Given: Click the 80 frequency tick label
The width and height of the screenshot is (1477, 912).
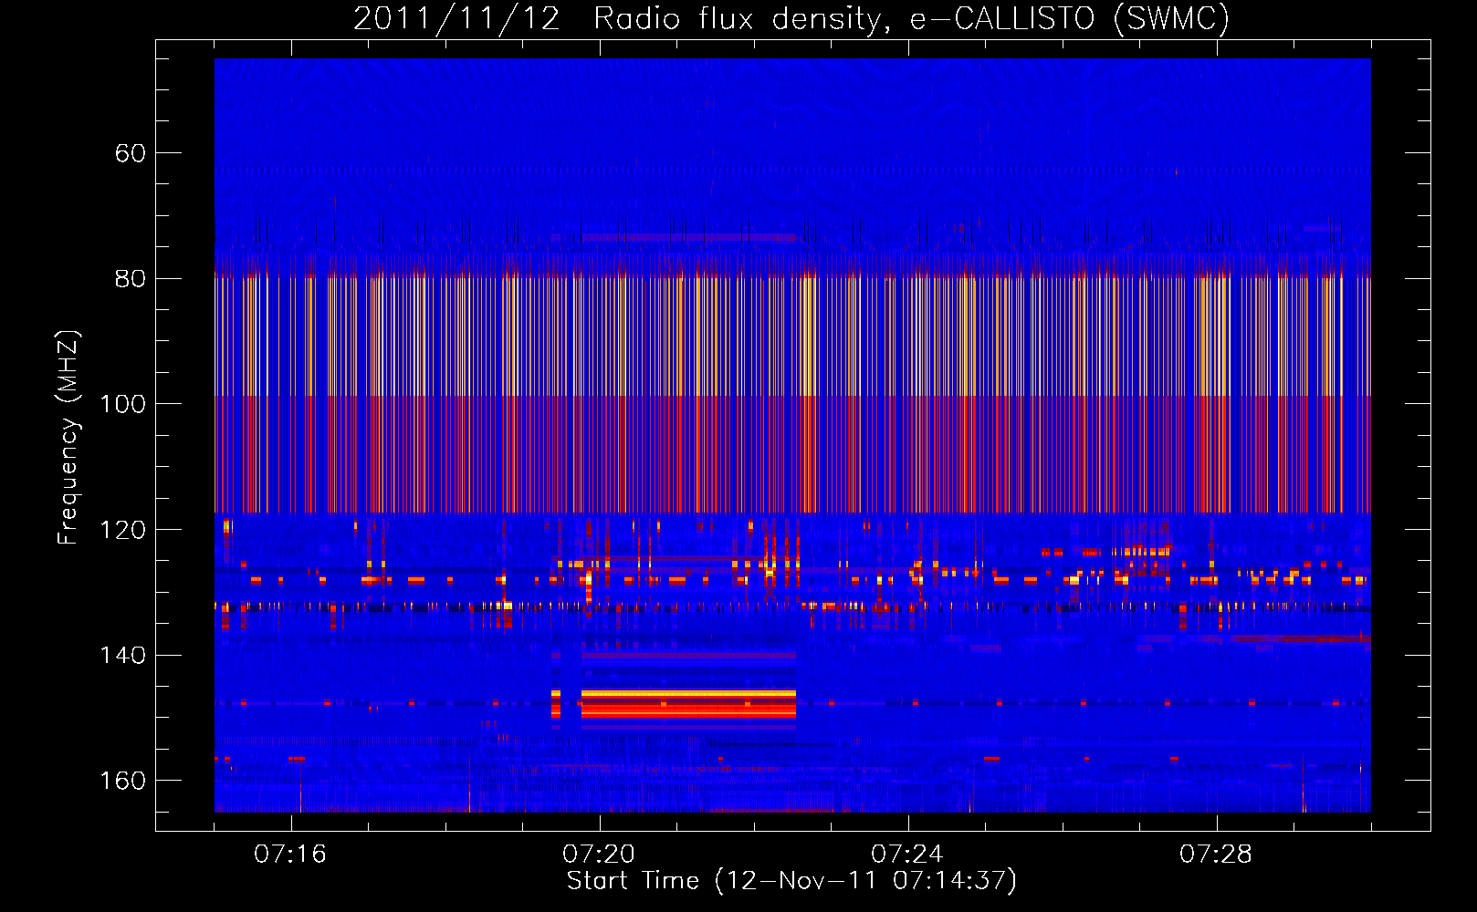Looking at the screenshot, I should [x=131, y=279].
